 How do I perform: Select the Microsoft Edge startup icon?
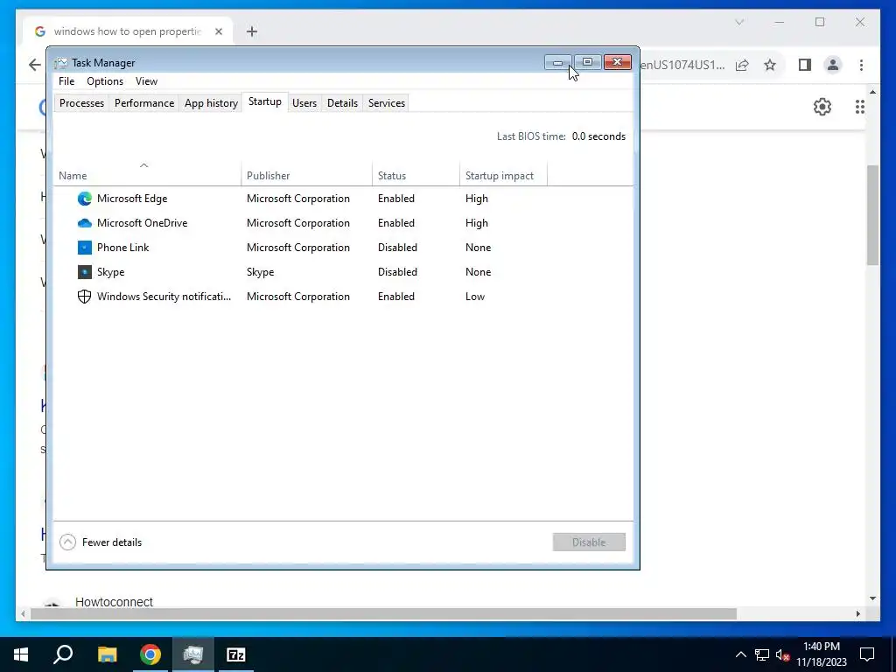point(85,199)
